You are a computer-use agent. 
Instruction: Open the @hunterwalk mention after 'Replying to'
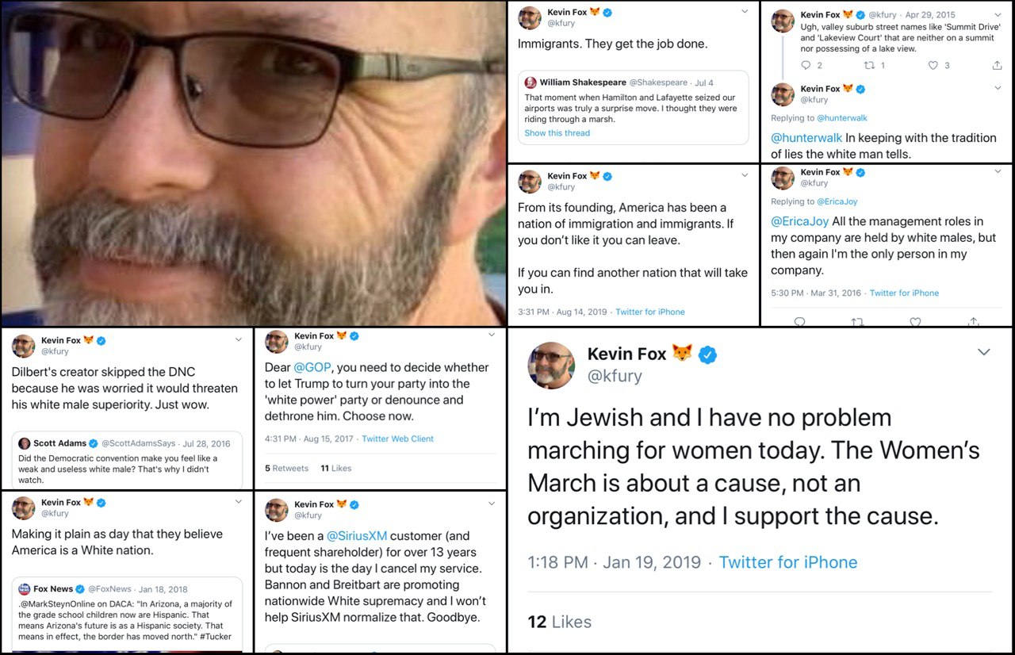[842, 118]
